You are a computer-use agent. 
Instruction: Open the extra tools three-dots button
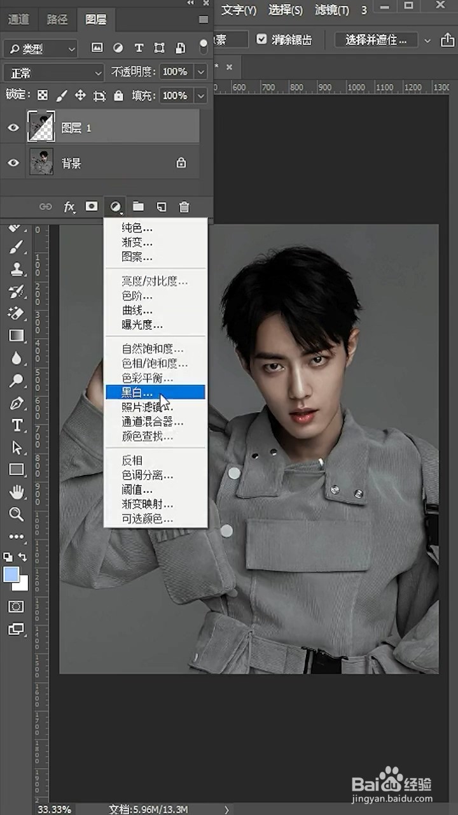click(17, 537)
